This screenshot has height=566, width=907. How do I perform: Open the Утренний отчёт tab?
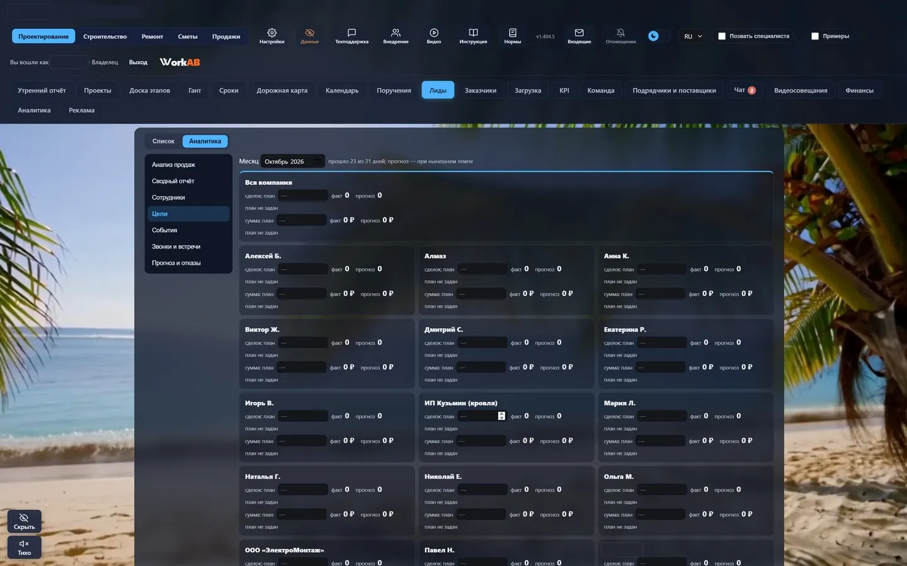pos(42,91)
